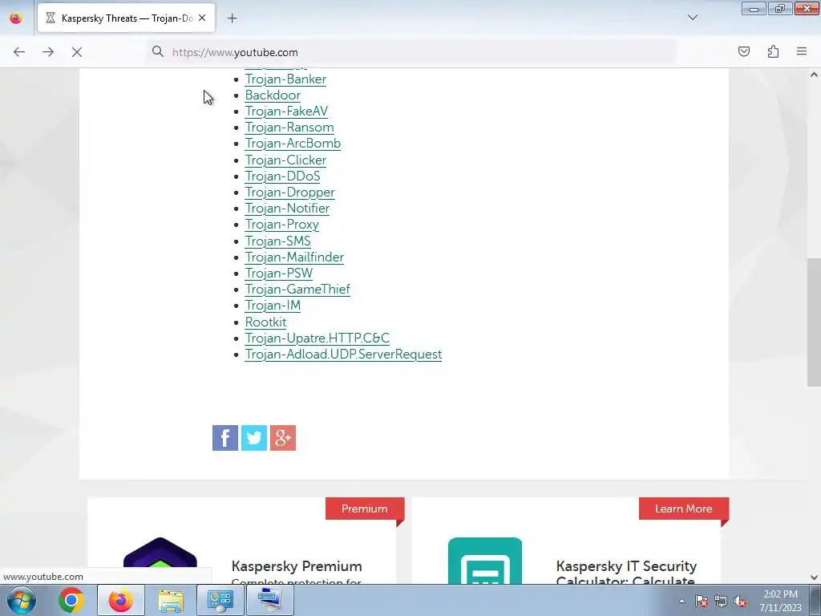The image size is (821, 616).
Task: Expand the list all tabs dropdown
Action: pos(693,18)
